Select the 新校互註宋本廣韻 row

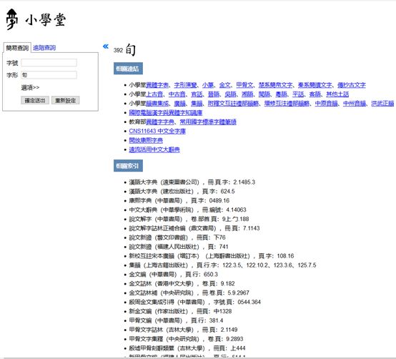point(212,256)
